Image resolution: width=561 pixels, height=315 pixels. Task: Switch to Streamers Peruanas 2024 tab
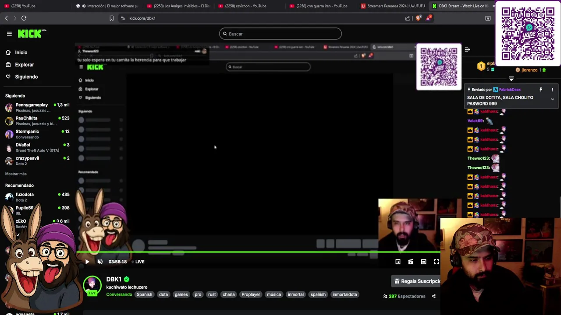click(392, 6)
